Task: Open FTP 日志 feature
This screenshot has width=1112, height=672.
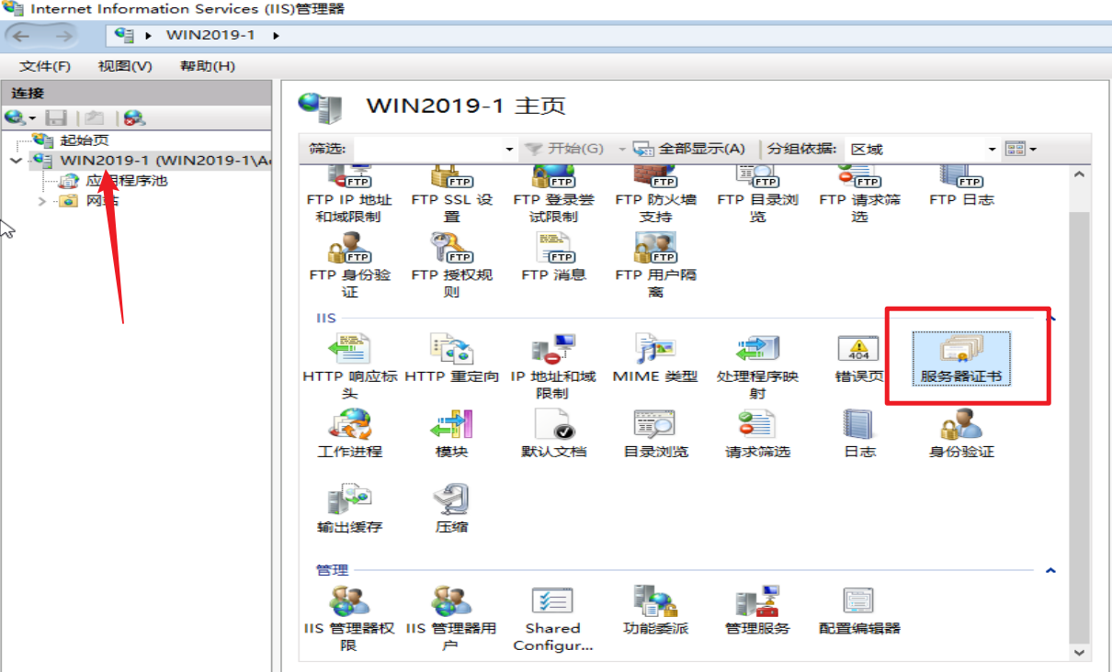Action: [x=961, y=187]
